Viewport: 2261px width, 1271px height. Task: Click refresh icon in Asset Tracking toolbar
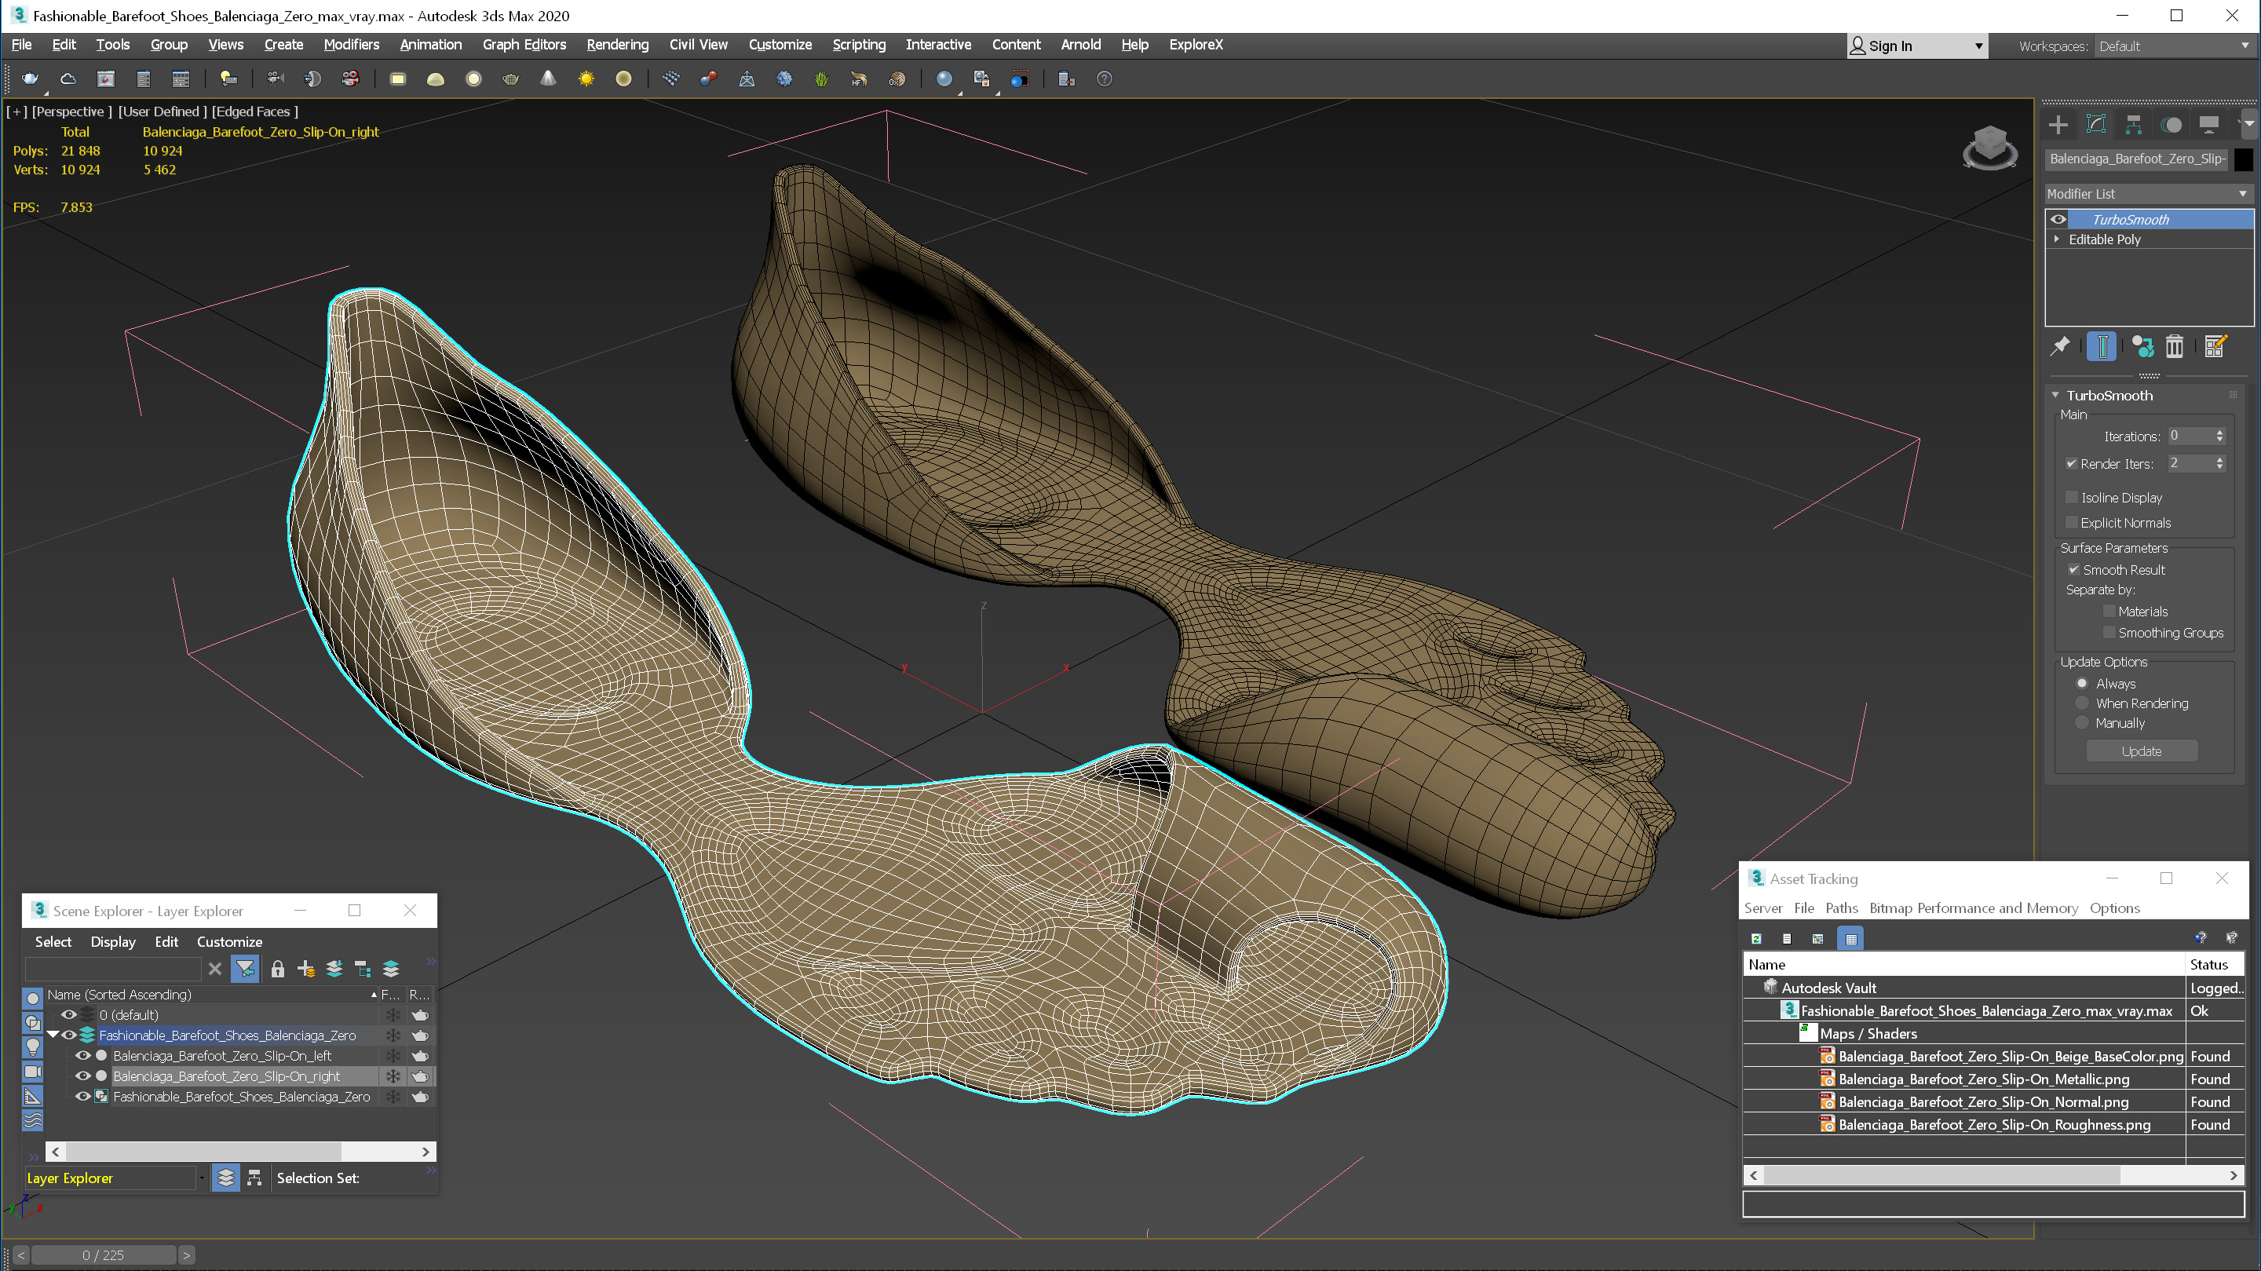click(x=1756, y=938)
